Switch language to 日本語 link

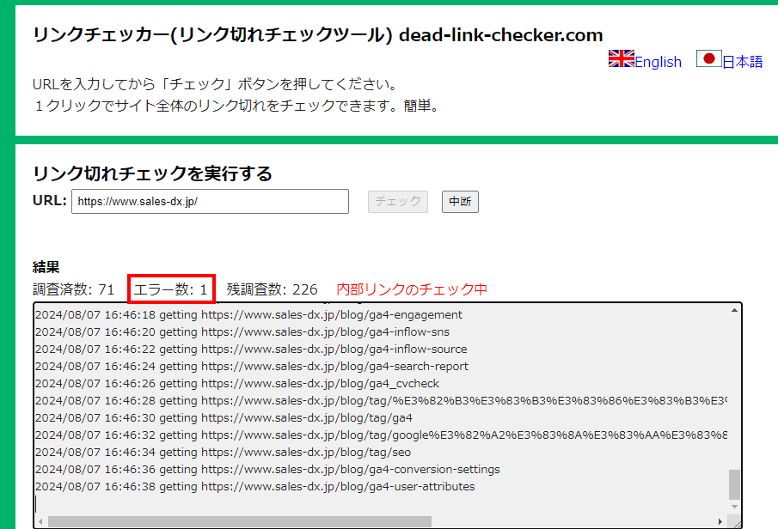pos(742,62)
